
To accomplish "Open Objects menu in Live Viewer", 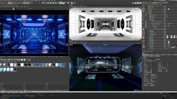I will pyautogui.click(x=9, y=6).
